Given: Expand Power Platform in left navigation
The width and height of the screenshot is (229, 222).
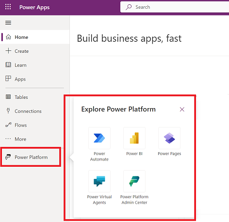Looking at the screenshot, I should (31, 157).
